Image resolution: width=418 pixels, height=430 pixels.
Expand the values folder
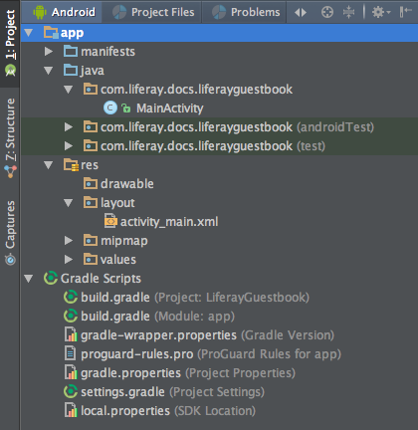pos(69,260)
